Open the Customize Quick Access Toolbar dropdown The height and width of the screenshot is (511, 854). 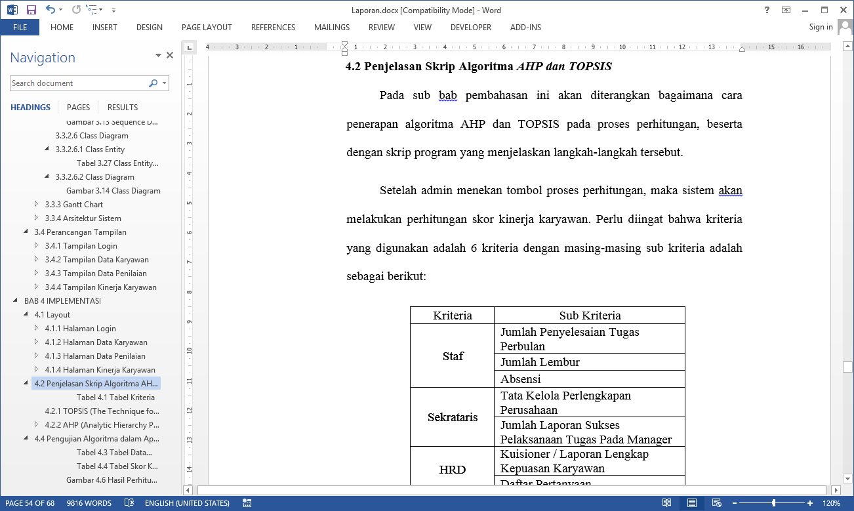click(x=113, y=10)
